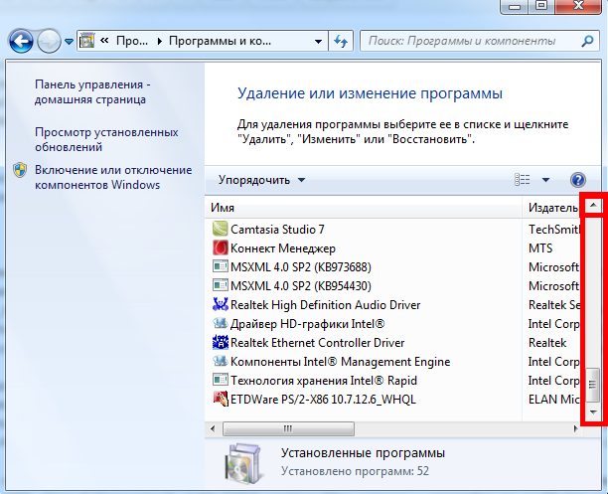The image size is (608, 494).
Task: Open 'Просмотр установленных обновлений' link
Action: coord(106,140)
